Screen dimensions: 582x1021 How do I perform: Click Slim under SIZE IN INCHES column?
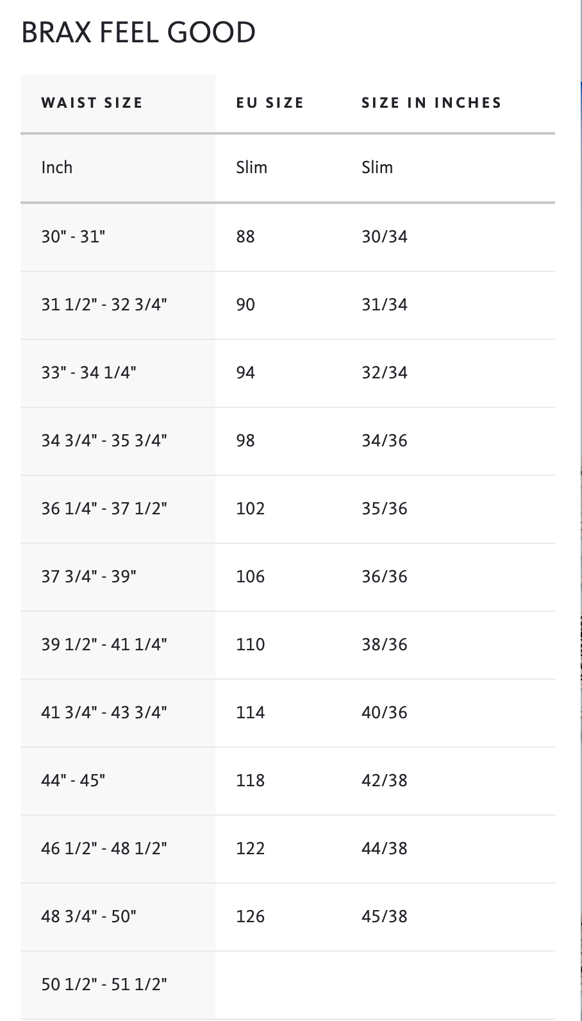[377, 167]
